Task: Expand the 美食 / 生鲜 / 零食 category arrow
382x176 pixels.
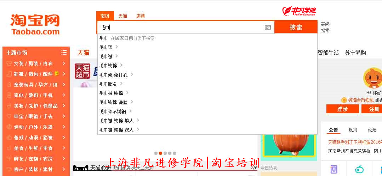Action: pos(64,148)
